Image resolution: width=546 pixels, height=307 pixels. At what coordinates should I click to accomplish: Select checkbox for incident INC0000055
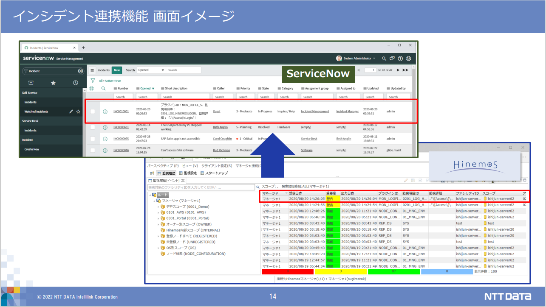93,139
